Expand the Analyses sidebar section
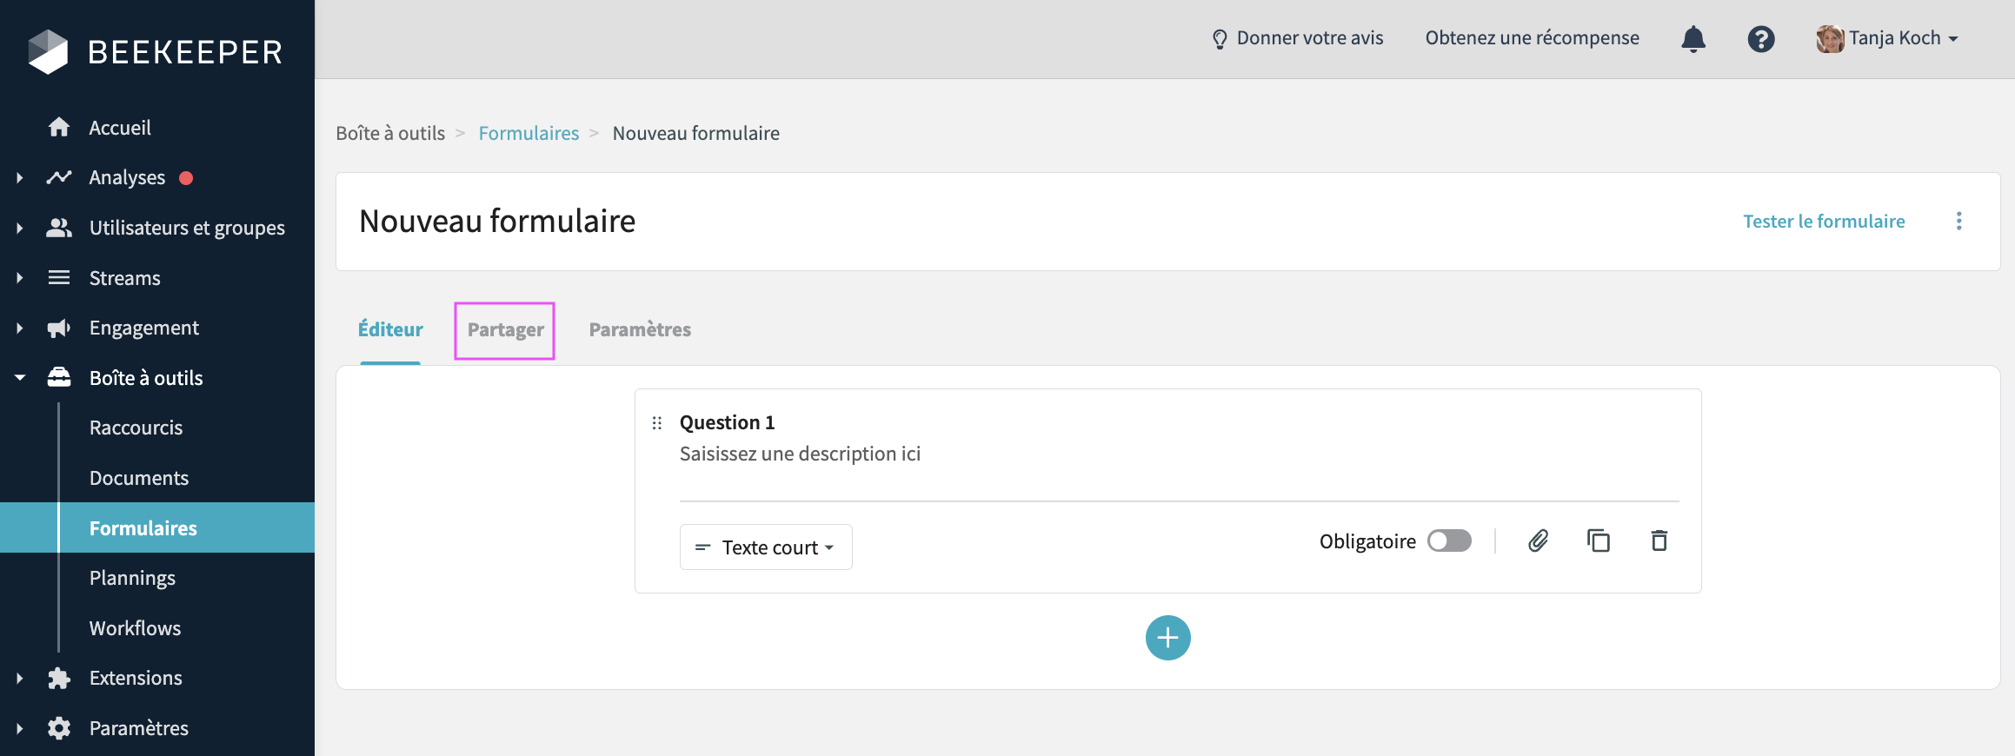The height and width of the screenshot is (756, 2015). tap(20, 178)
